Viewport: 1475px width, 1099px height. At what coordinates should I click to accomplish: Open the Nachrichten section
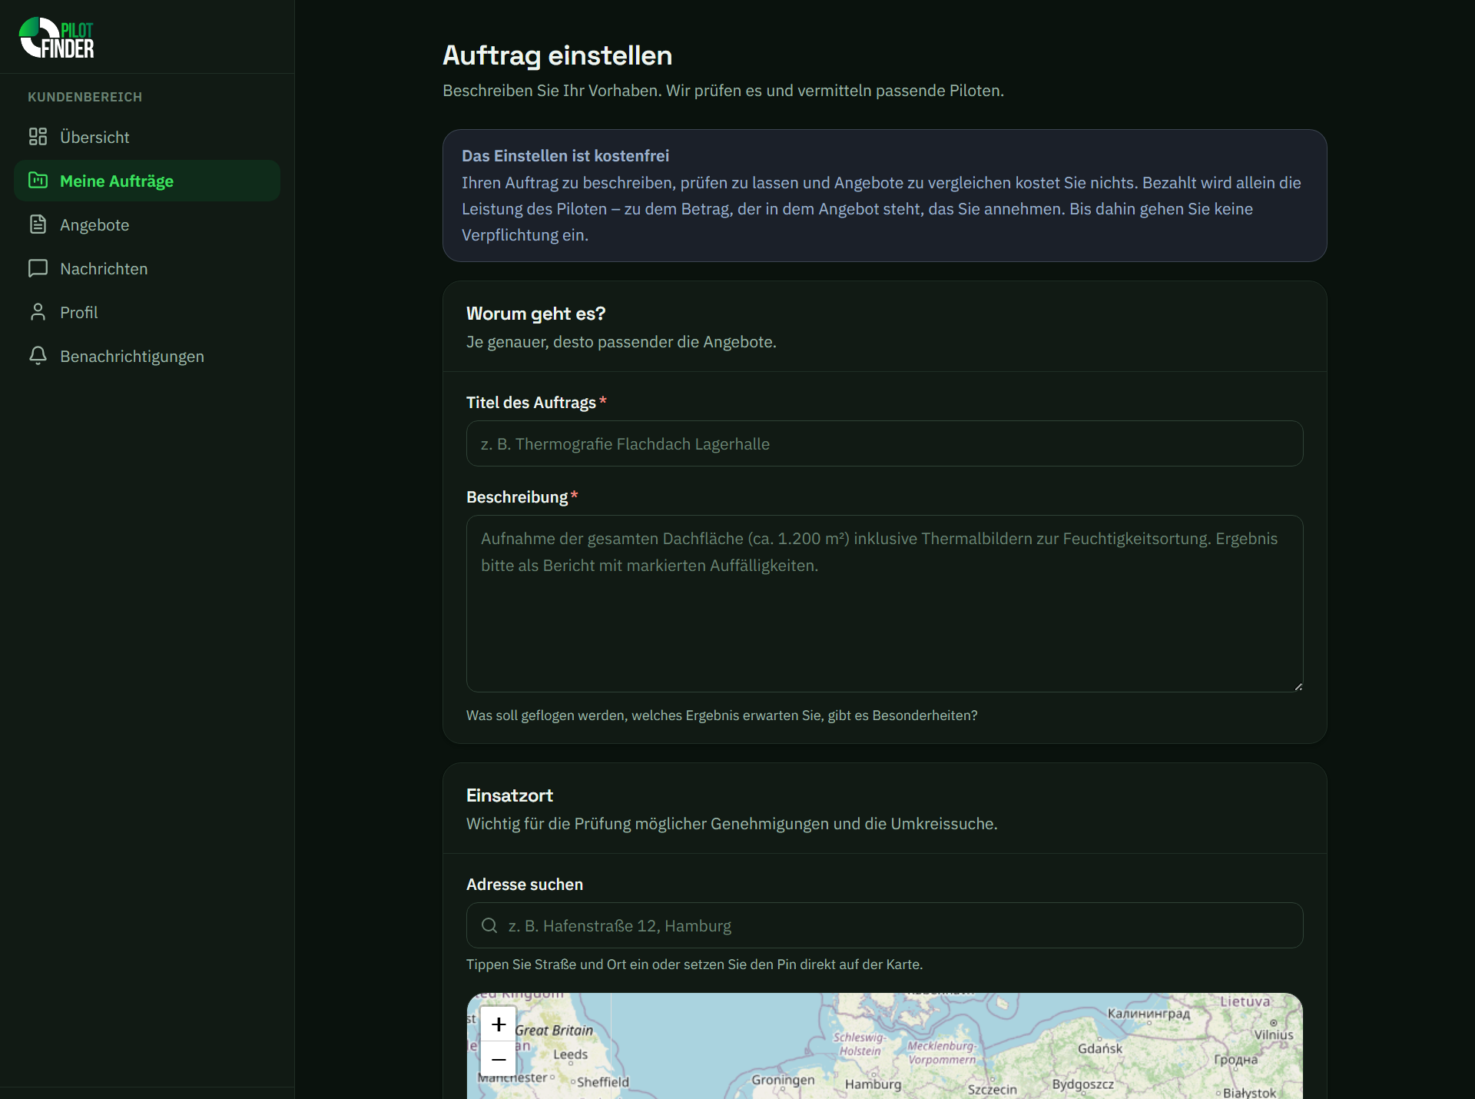pyautogui.click(x=147, y=268)
